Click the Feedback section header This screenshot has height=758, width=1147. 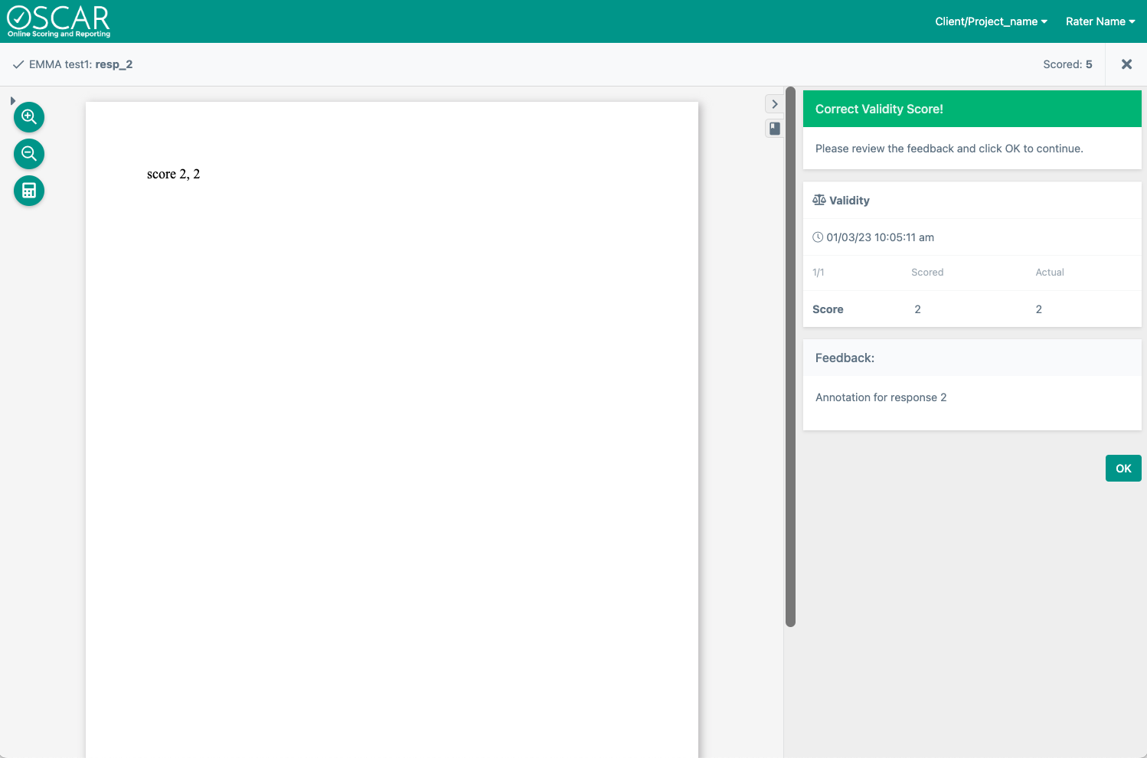pos(845,358)
